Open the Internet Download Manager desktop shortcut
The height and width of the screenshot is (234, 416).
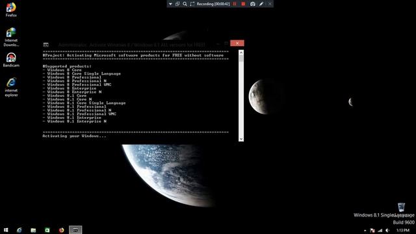tap(11, 37)
